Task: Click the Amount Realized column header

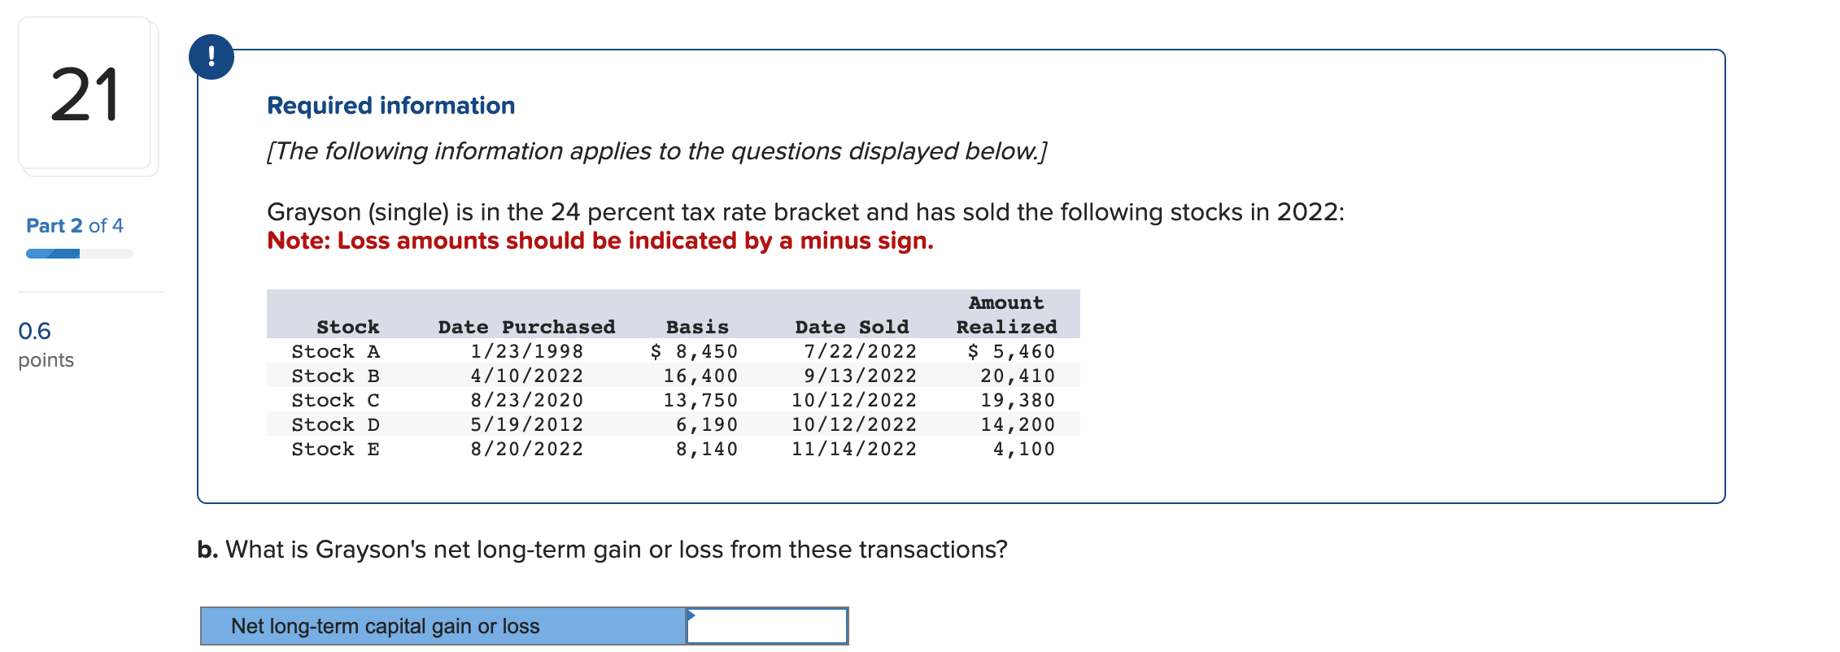Action: click(x=1007, y=315)
